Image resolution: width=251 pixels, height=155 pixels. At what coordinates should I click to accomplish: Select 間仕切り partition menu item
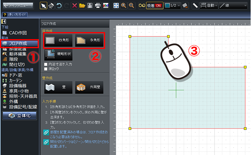pos(14,65)
